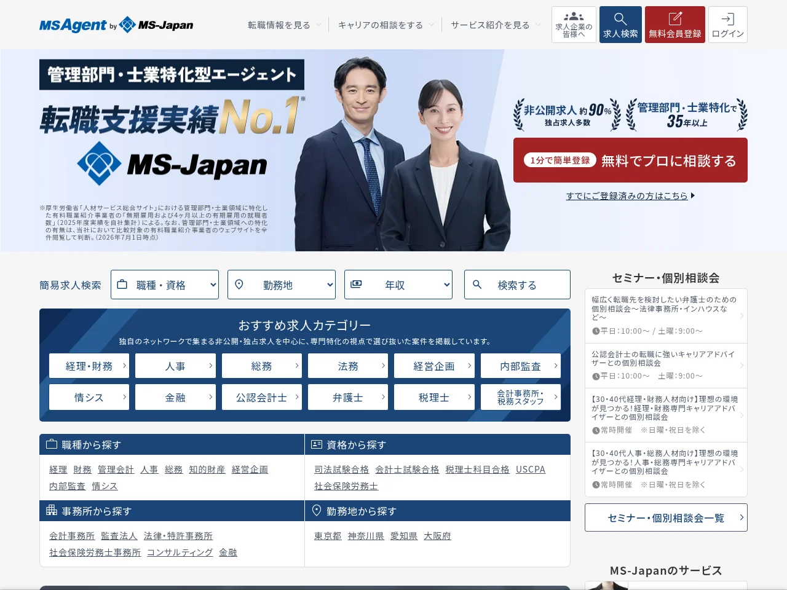Open the 大阪府 location link
This screenshot has height=590, width=787.
point(437,536)
